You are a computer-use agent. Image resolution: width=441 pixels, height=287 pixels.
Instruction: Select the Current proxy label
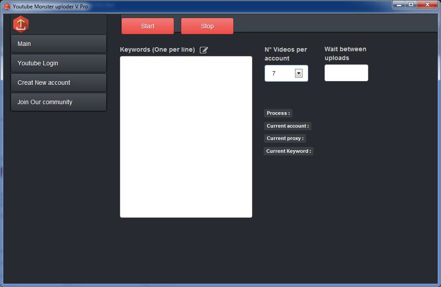click(x=285, y=138)
